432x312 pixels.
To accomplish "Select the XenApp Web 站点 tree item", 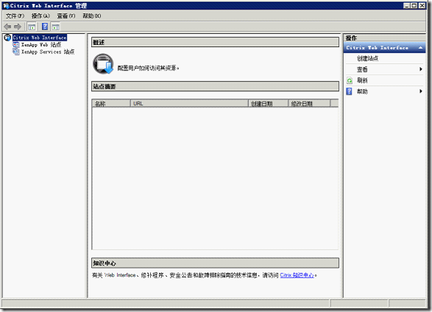I will tap(41, 45).
